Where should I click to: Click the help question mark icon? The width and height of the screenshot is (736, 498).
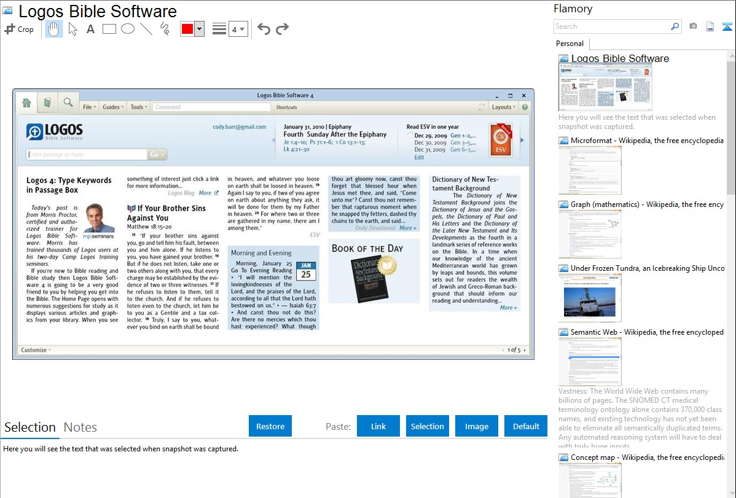pos(525,107)
